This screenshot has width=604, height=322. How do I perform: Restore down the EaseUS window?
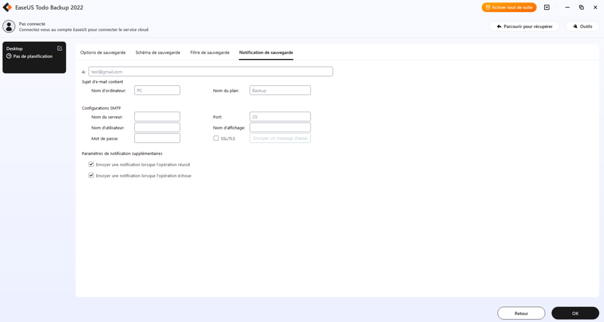click(x=581, y=8)
